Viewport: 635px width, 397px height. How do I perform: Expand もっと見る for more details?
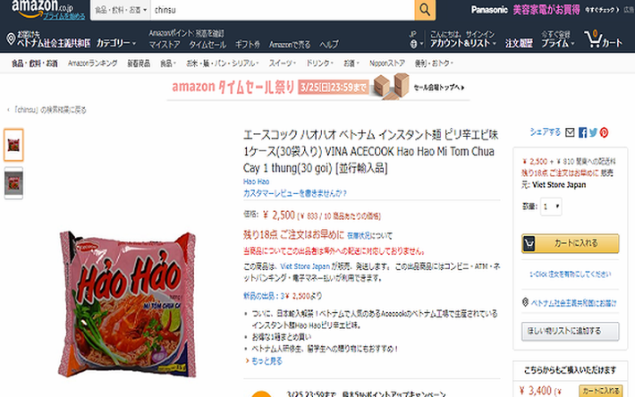[264, 361]
